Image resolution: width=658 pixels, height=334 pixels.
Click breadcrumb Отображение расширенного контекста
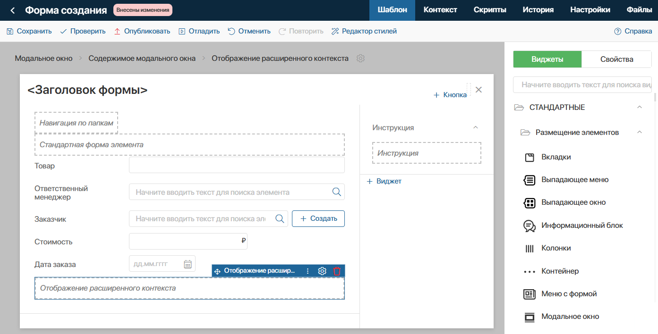click(280, 58)
